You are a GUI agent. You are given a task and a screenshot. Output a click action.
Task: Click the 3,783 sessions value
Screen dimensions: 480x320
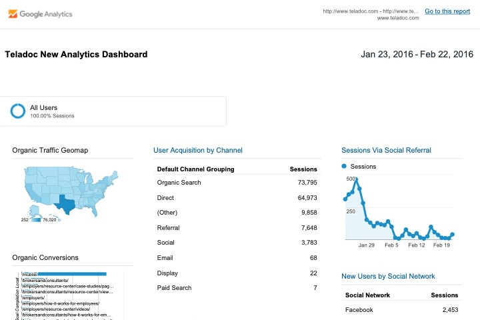point(309,243)
